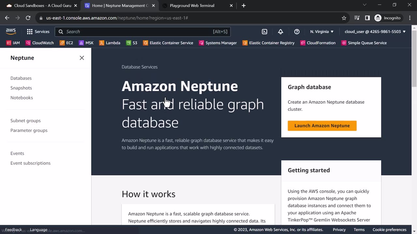
Task: Open Databases in Neptune sidebar
Action: coord(21,78)
